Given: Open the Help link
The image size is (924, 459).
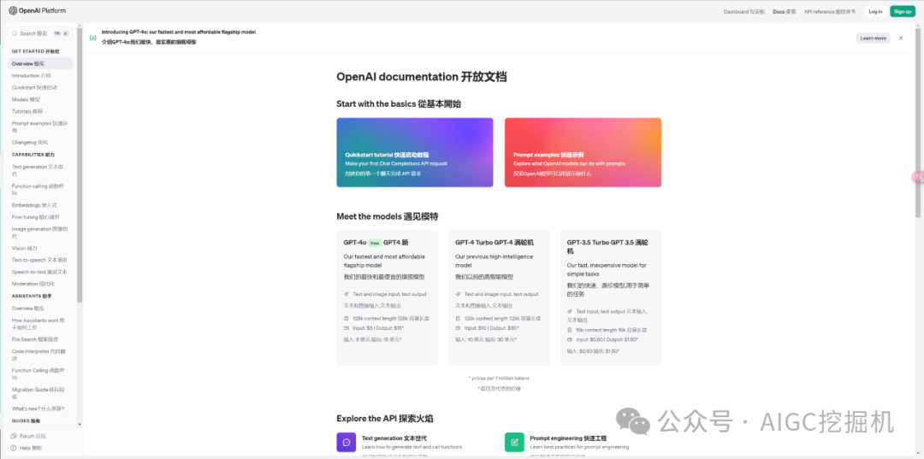Looking at the screenshot, I should point(31,448).
